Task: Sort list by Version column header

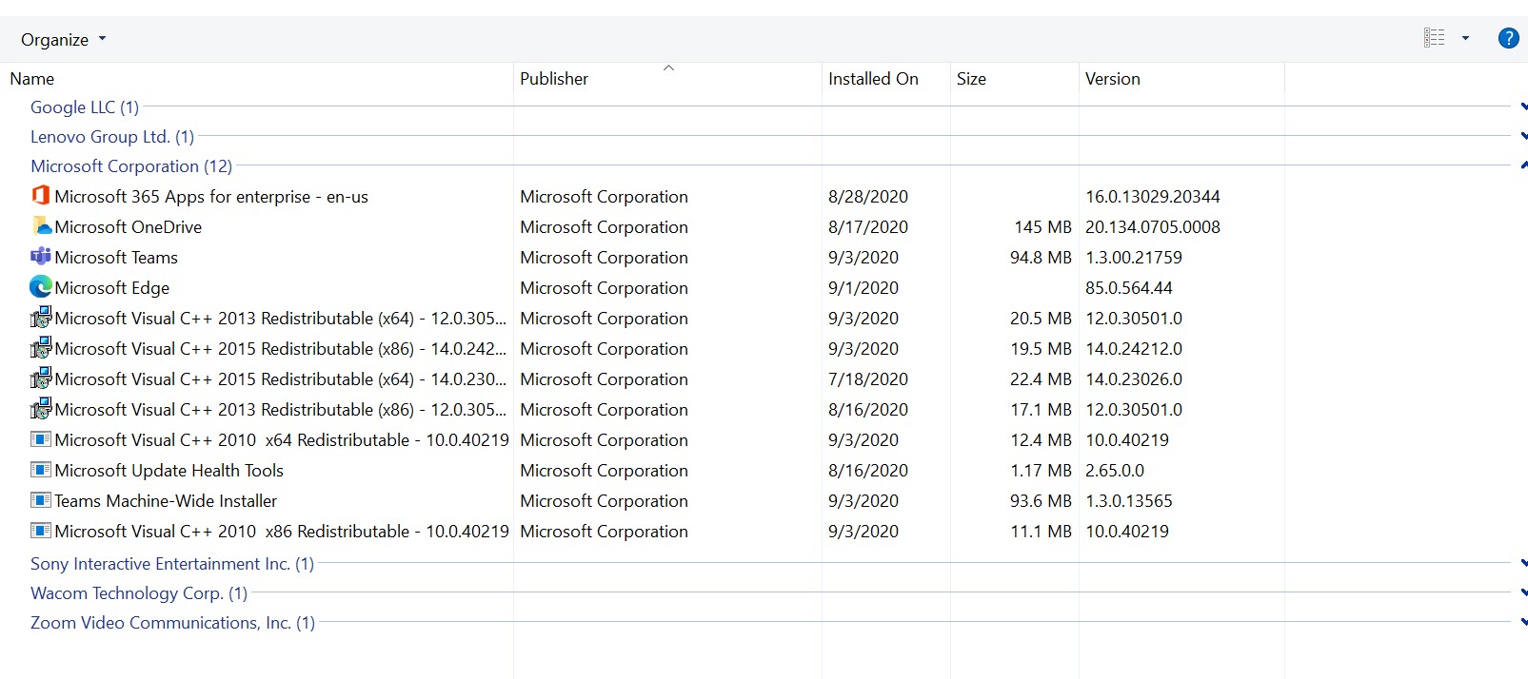Action: point(1112,79)
